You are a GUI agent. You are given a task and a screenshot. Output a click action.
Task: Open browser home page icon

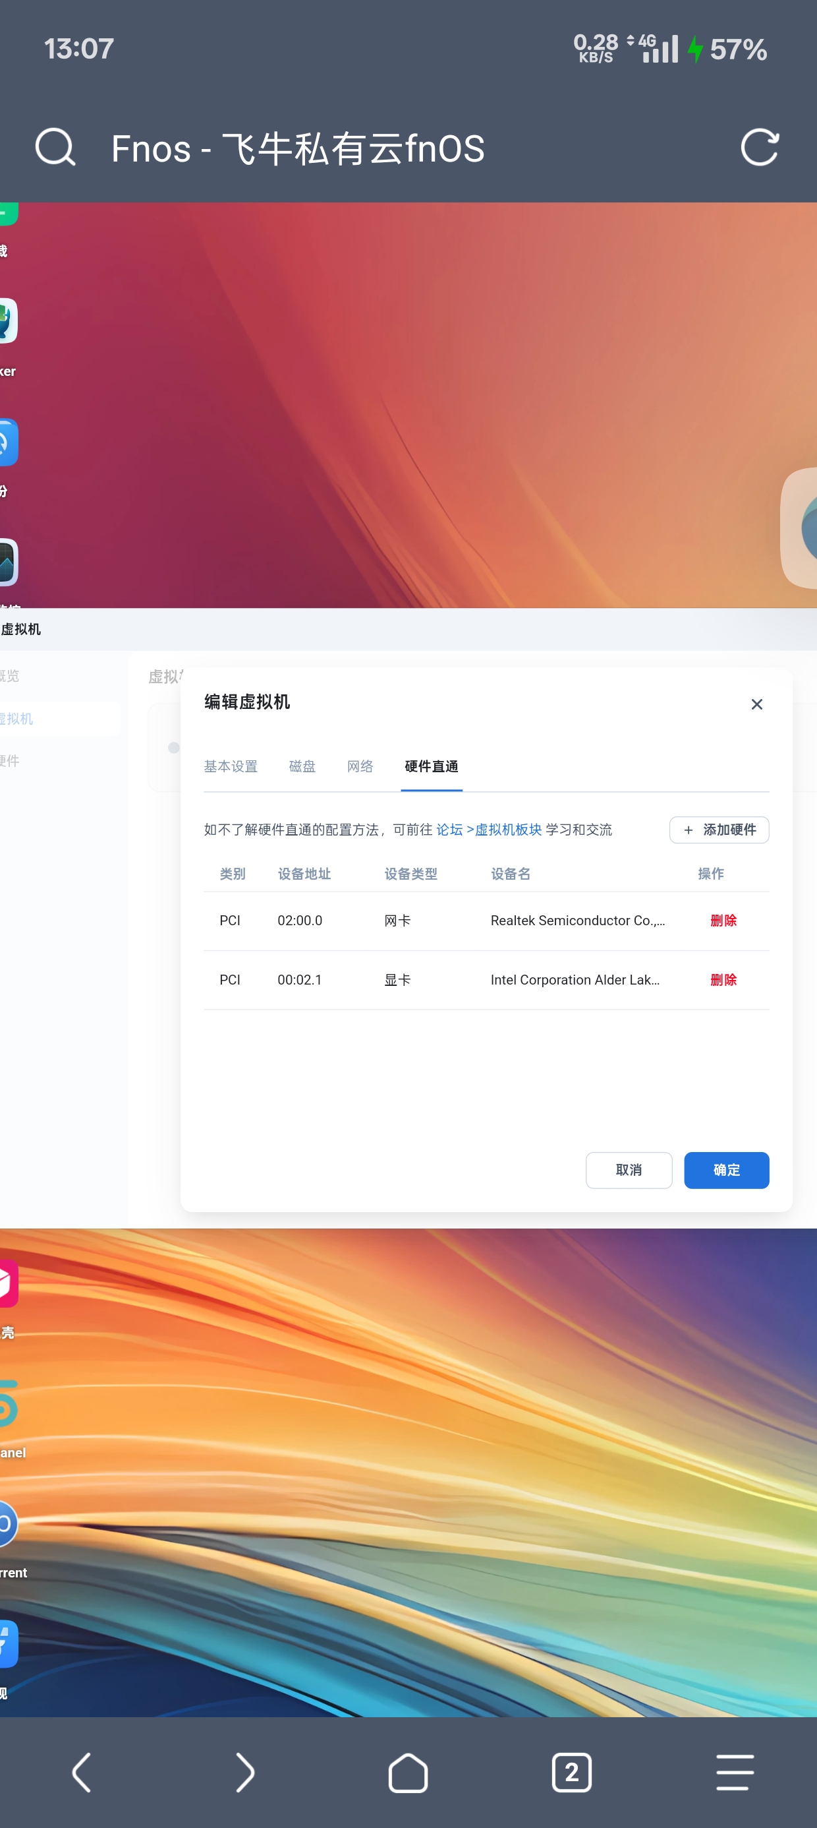408,1772
